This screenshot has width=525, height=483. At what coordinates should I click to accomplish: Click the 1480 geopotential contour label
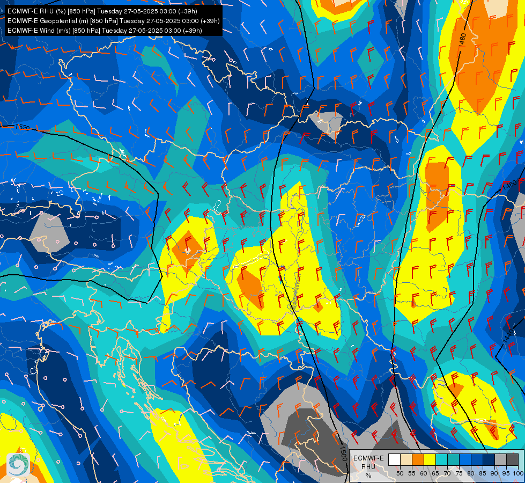(x=463, y=40)
